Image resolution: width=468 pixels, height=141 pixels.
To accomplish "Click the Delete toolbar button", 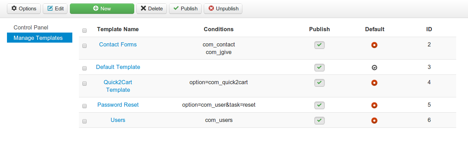I will pyautogui.click(x=152, y=9).
